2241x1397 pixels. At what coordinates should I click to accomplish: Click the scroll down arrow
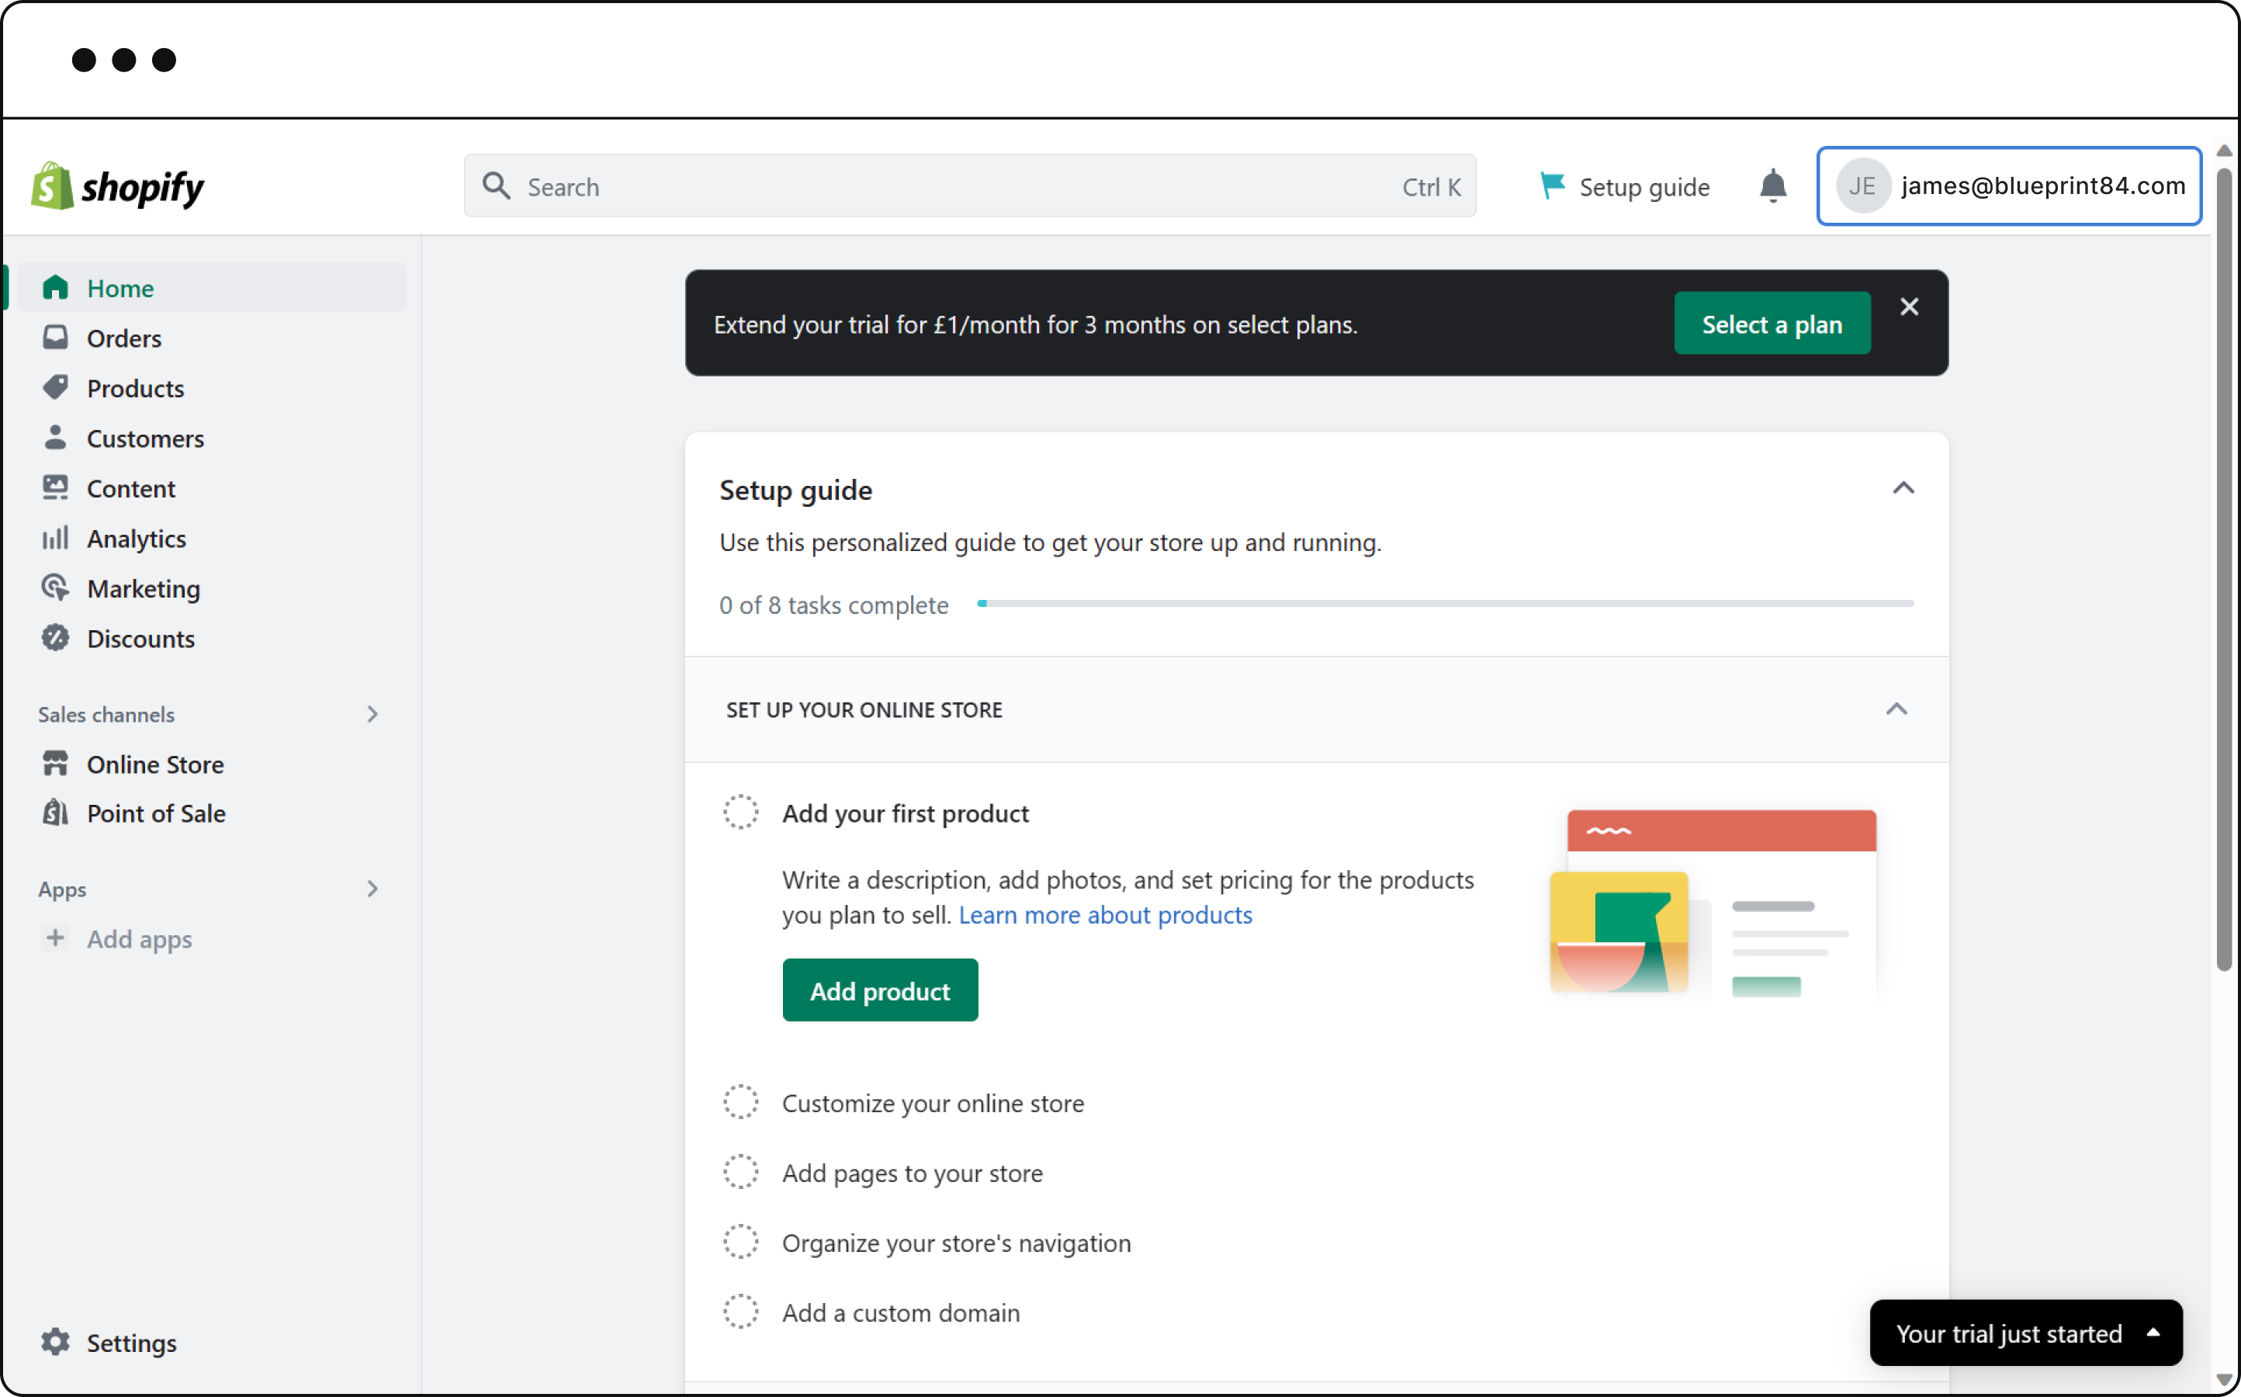[2223, 1379]
